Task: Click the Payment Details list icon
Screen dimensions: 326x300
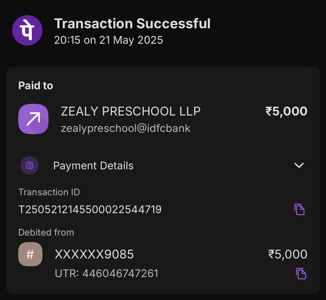Action: pos(30,165)
